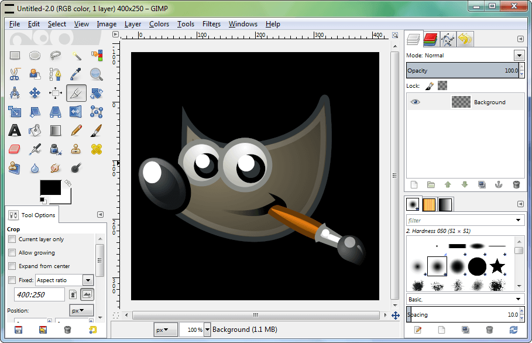Select the Scale tool

coord(15,112)
